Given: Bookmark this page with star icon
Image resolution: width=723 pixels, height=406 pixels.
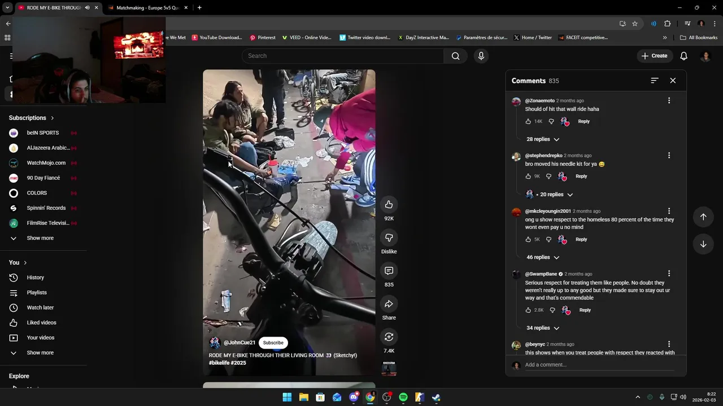Looking at the screenshot, I should (635, 24).
